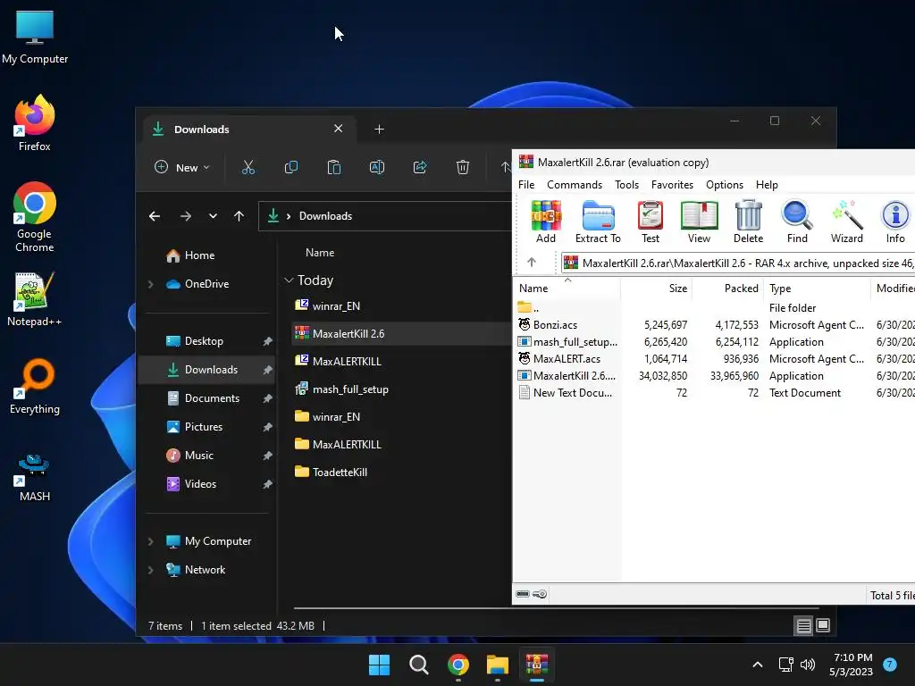Show hidden system tray icons
The image size is (915, 686).
pyautogui.click(x=758, y=665)
